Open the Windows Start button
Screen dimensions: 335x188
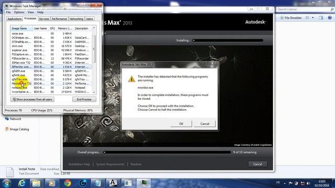point(6,183)
